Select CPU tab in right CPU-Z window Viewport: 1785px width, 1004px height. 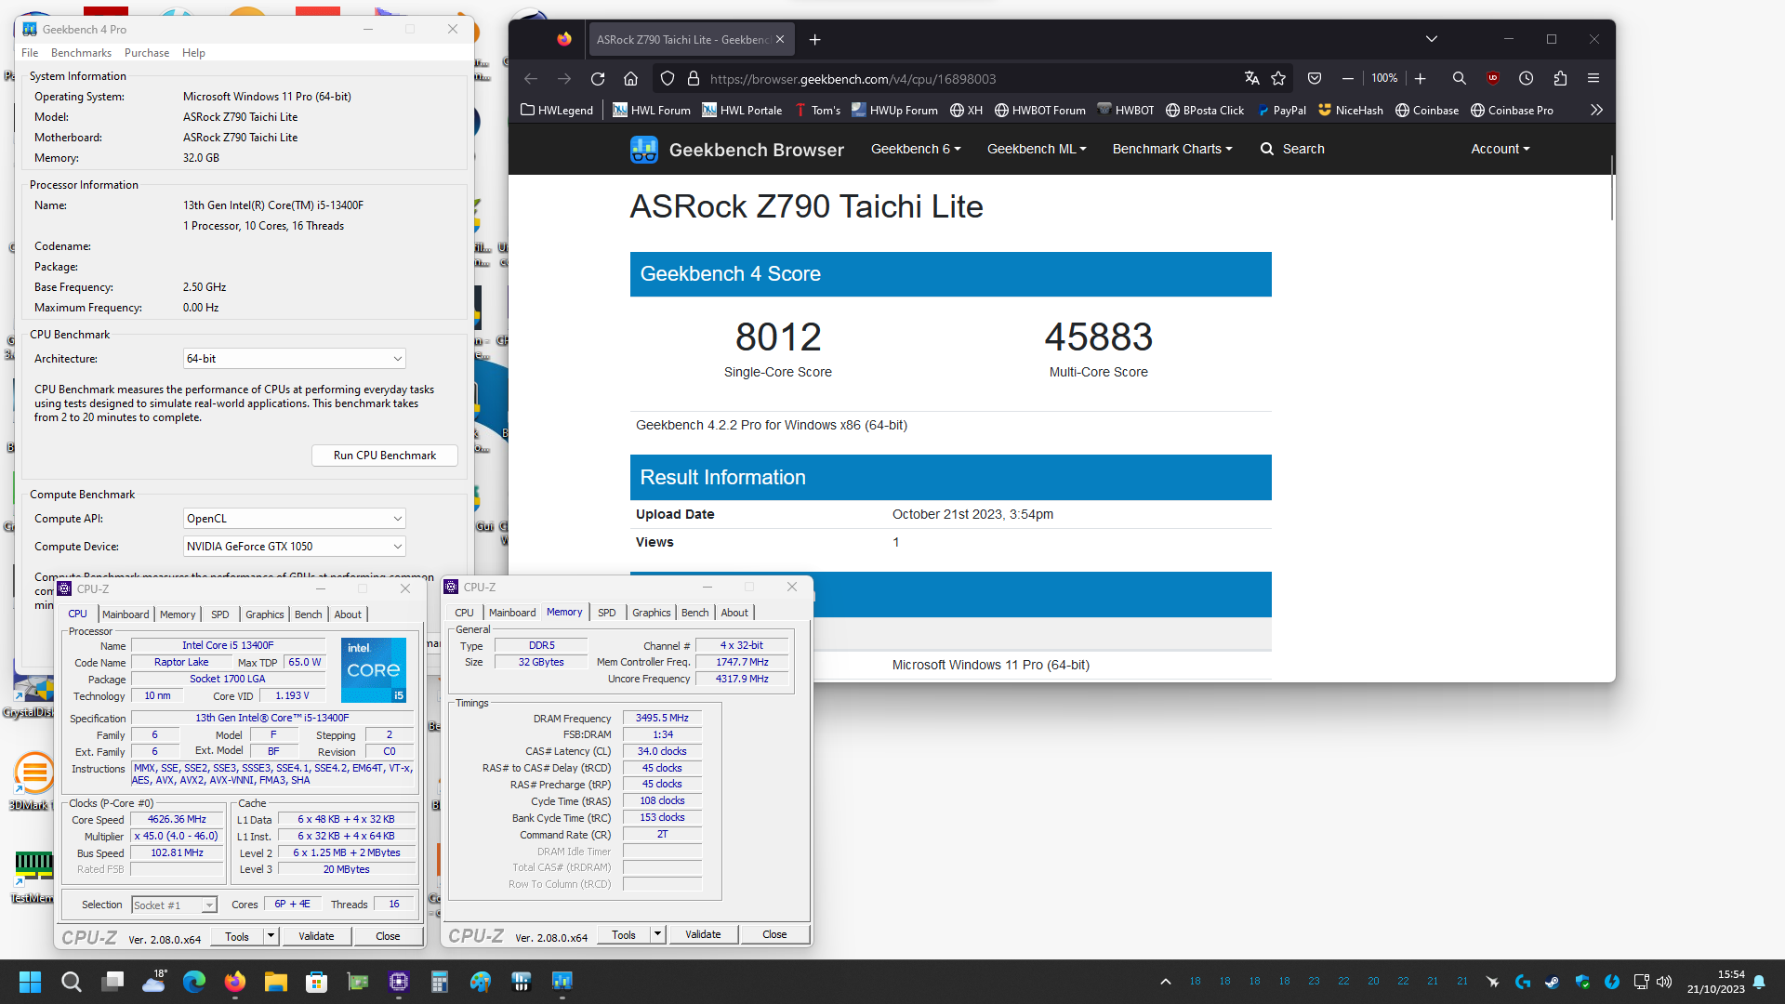[x=464, y=613]
